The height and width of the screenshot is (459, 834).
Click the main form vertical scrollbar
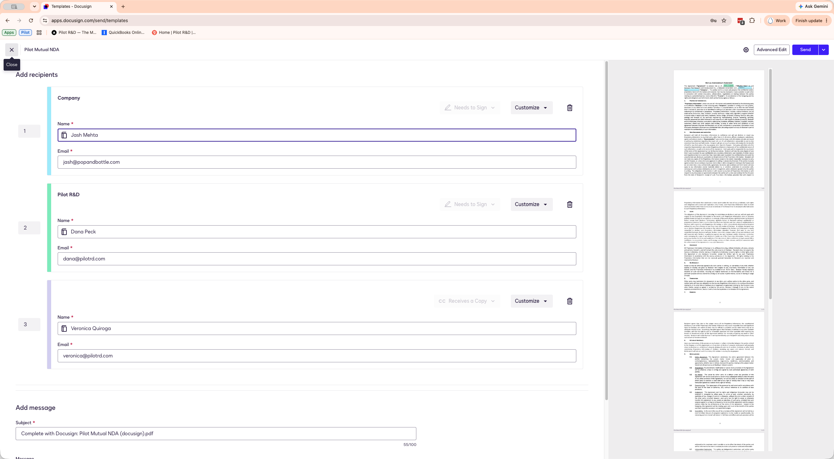[607, 230]
